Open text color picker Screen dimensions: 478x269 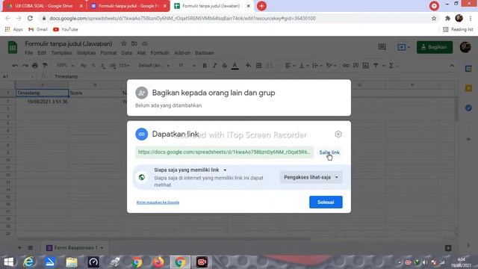click(x=235, y=66)
